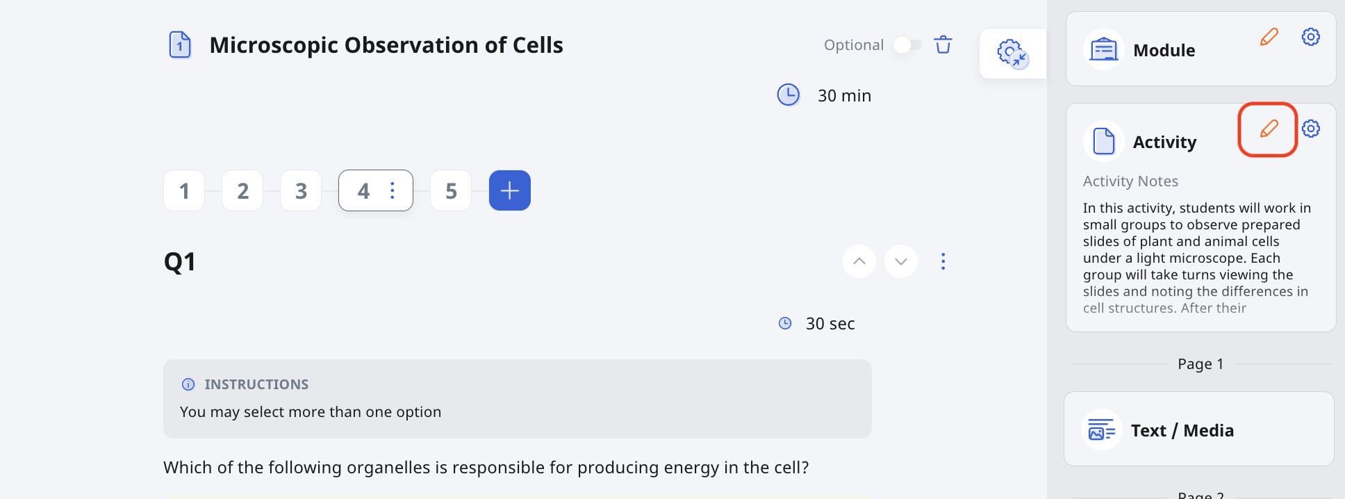Add a new question with the plus button
The height and width of the screenshot is (499, 1345).
coord(509,190)
